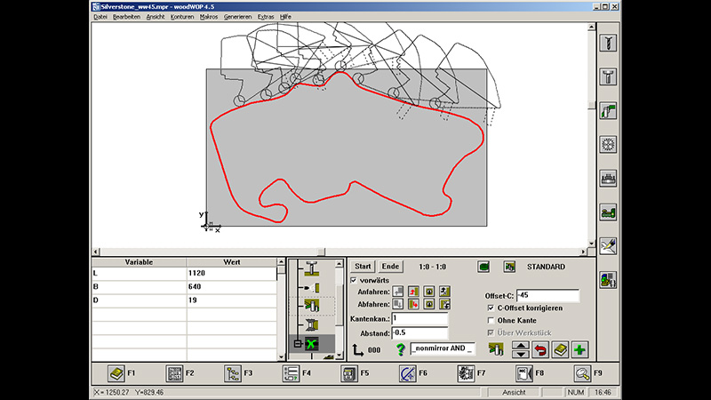Click the up/down stepper arrows button
The image size is (711, 400).
coord(521,349)
